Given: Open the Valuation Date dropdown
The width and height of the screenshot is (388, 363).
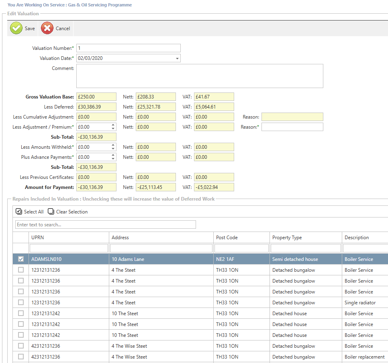Looking at the screenshot, I should (x=177, y=58).
